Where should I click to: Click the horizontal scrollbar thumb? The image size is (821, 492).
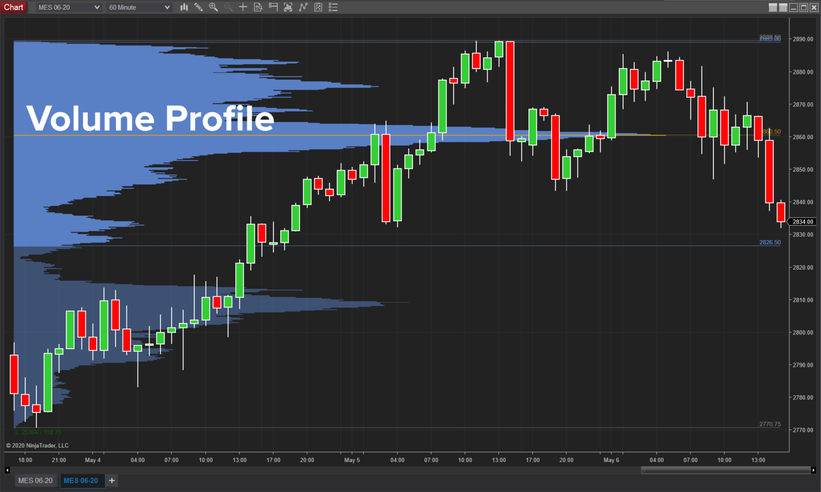pos(725,470)
